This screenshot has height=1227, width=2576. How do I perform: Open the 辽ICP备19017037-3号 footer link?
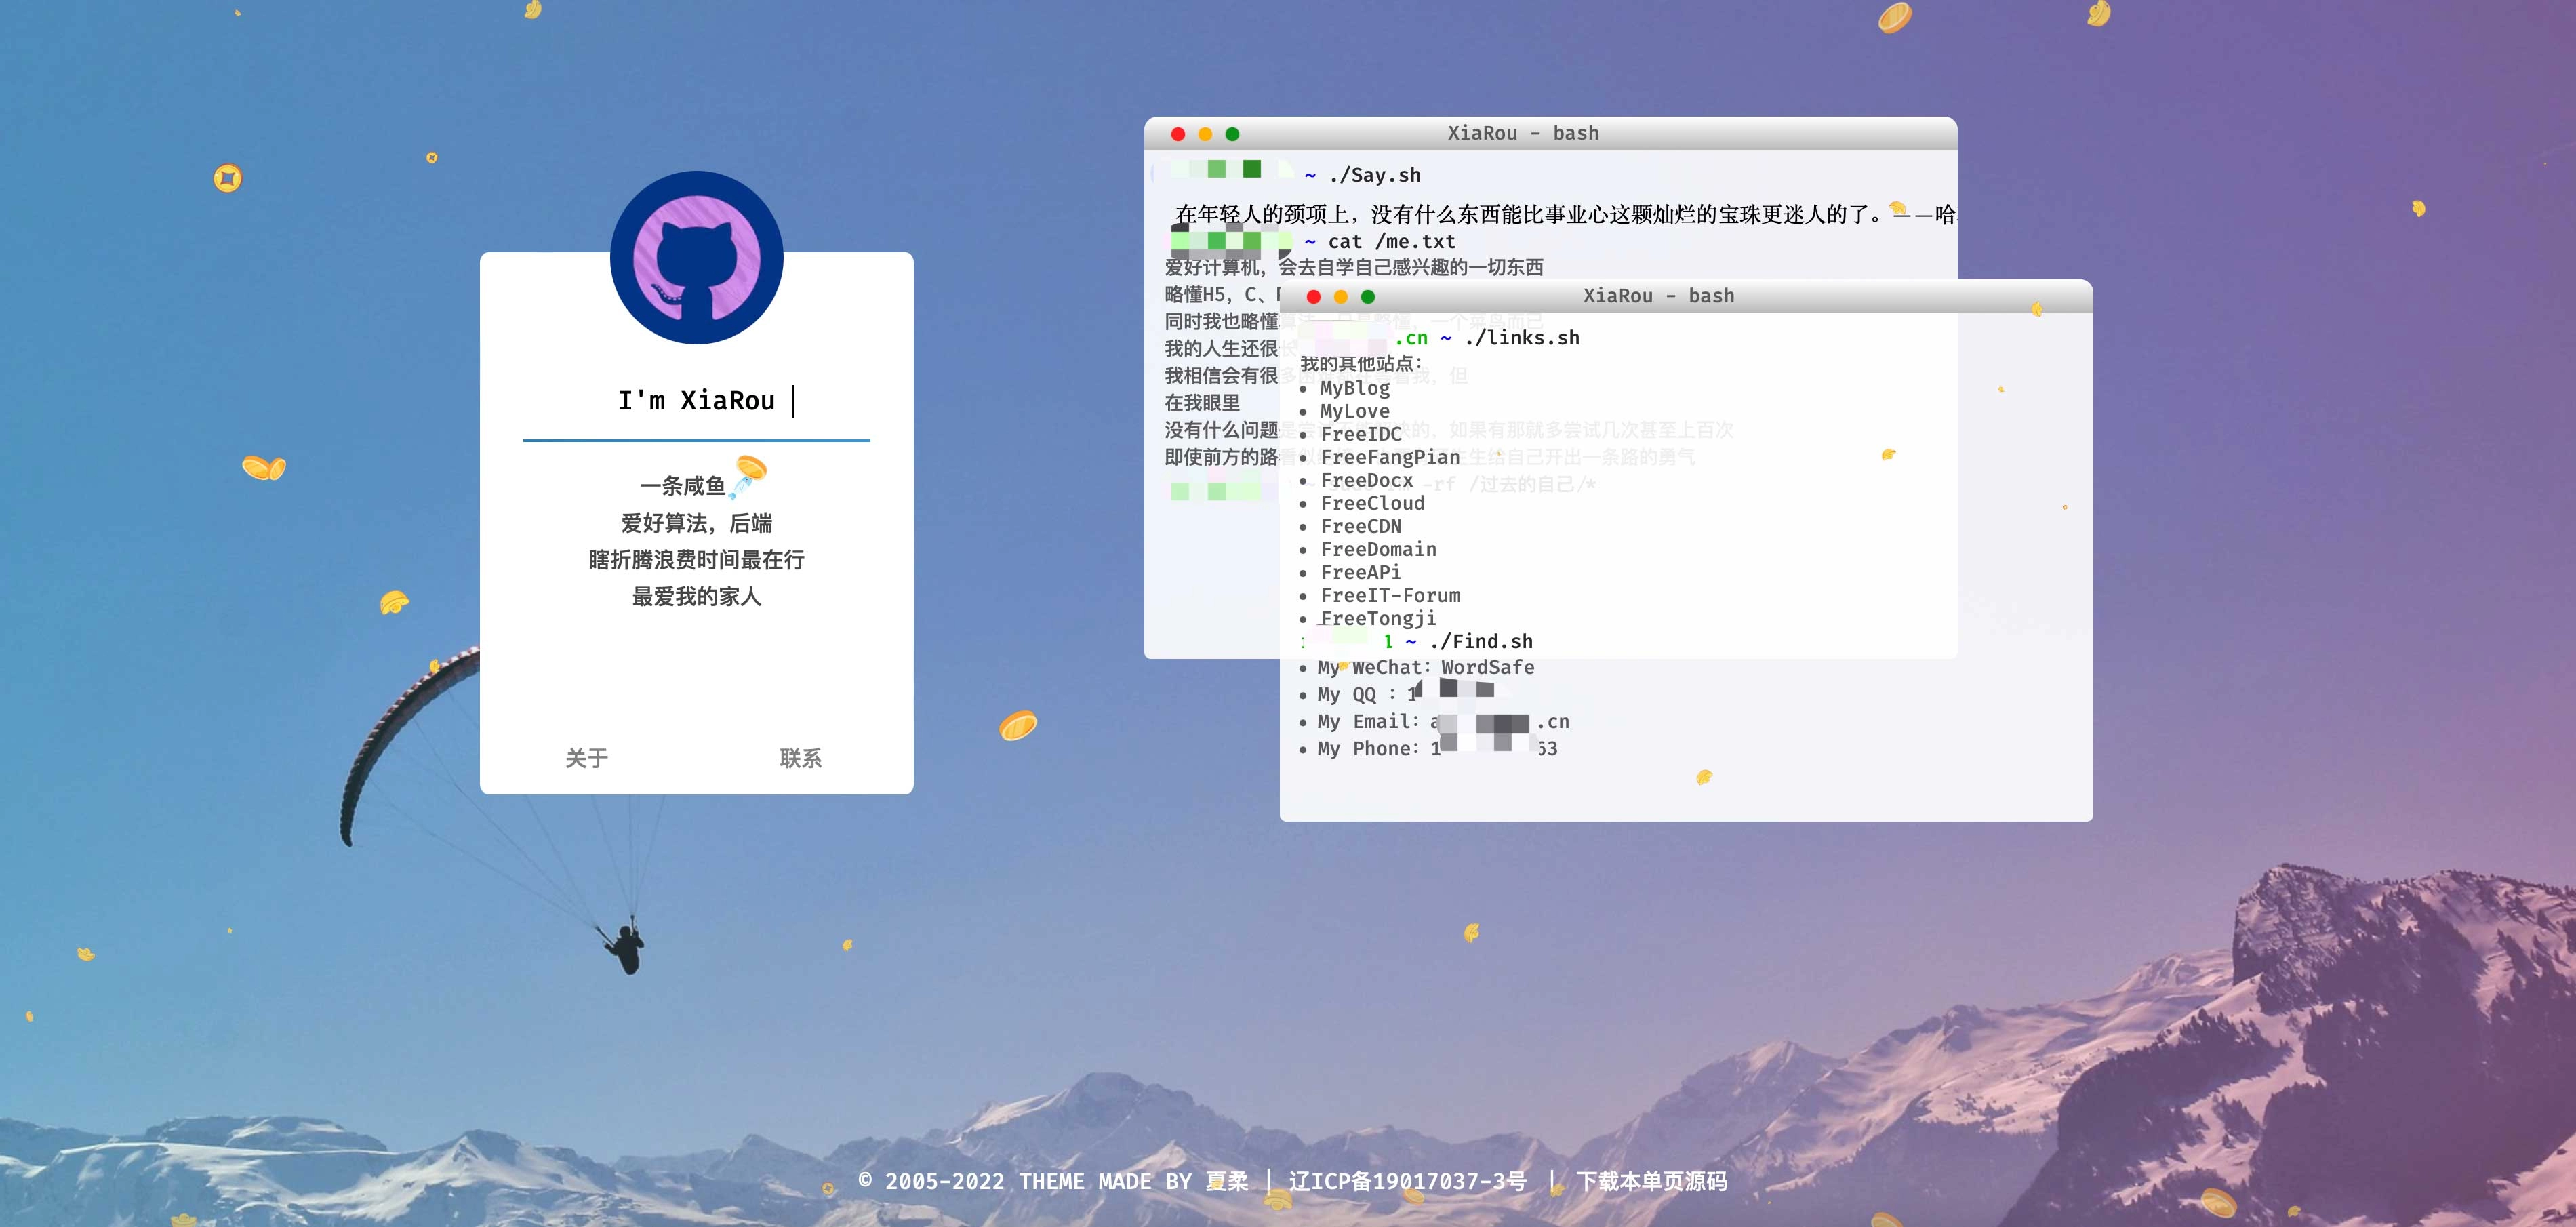tap(1407, 1181)
